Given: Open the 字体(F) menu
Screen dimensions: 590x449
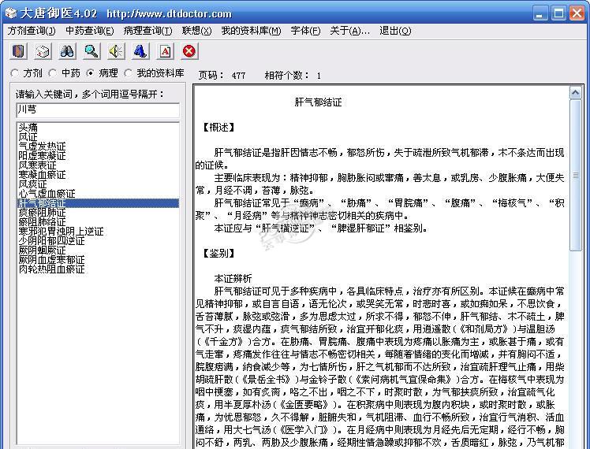Looking at the screenshot, I should click(305, 31).
